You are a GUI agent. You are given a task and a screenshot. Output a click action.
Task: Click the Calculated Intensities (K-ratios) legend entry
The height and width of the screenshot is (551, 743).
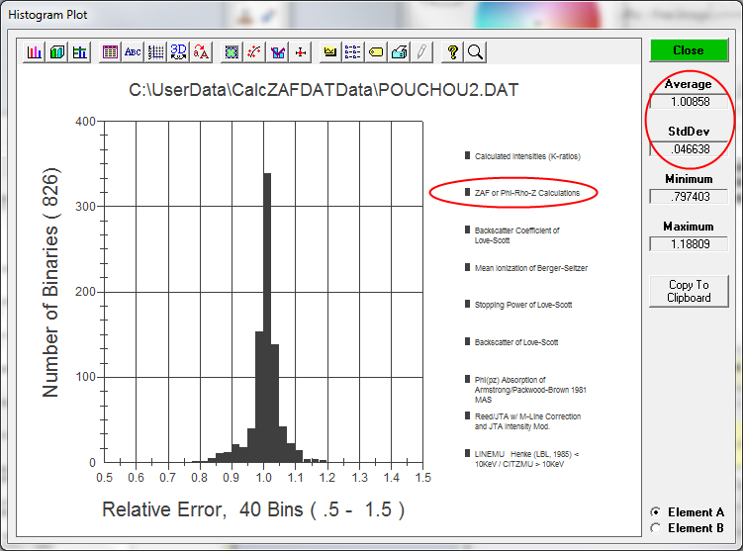[526, 156]
